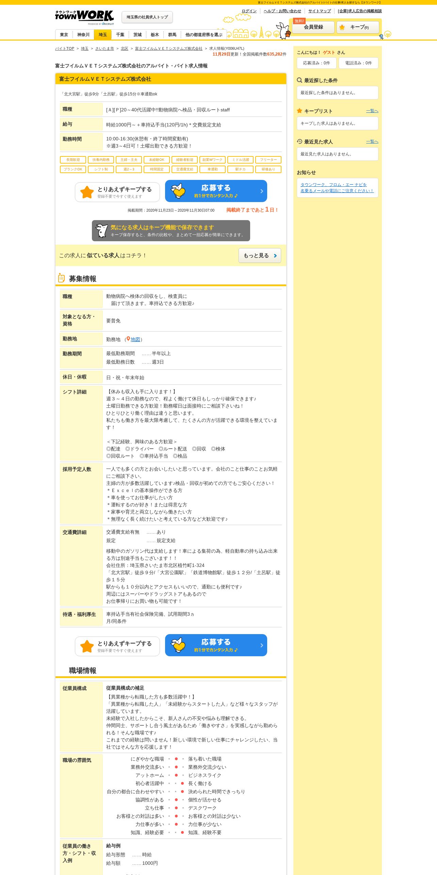Select the 茨城 prefecture tab
Image resolution: width=437 pixels, height=875 pixels.
tap(137, 35)
